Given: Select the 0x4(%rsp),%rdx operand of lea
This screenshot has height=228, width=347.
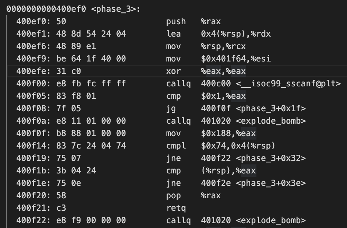Looking at the screenshot, I should coord(236,34).
